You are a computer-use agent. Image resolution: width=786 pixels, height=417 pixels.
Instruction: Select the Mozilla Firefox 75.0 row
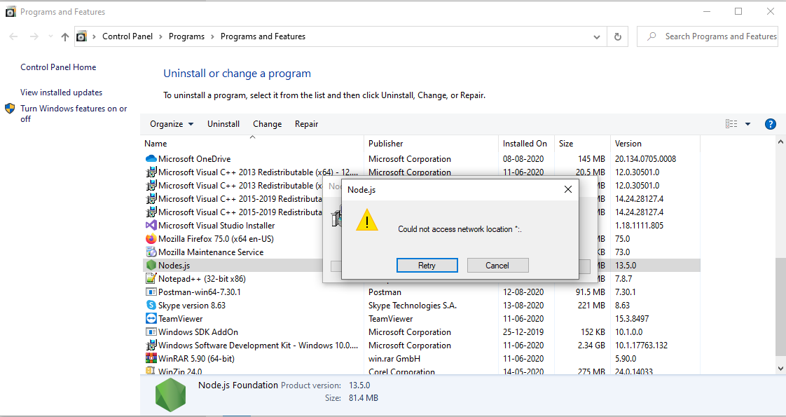pyautogui.click(x=420, y=238)
